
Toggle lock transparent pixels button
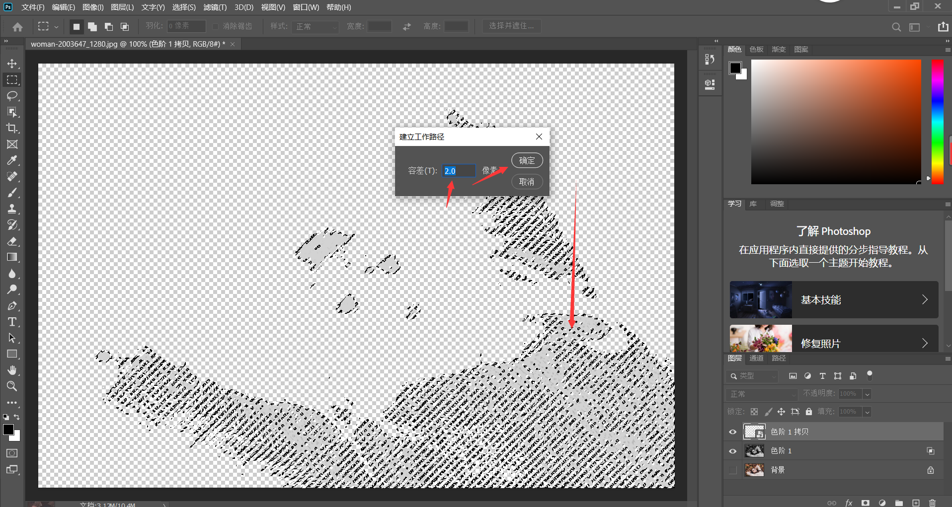tap(754, 412)
